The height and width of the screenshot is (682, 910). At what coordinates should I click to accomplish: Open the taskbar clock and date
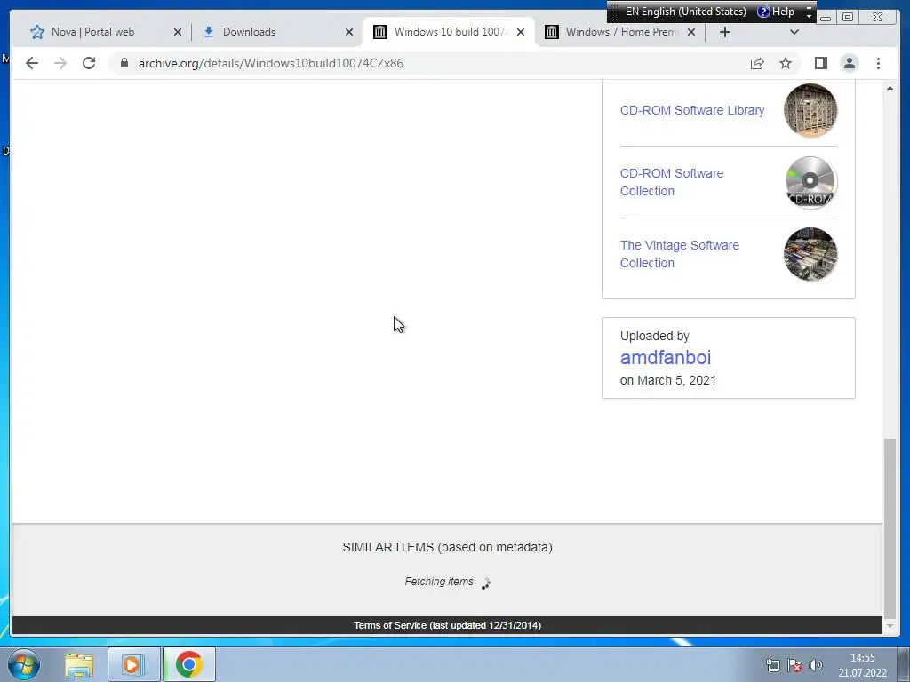tap(862, 665)
